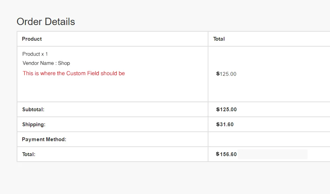The width and height of the screenshot is (330, 194).
Task: Click the 'Shop' vendor value
Action: [64, 63]
